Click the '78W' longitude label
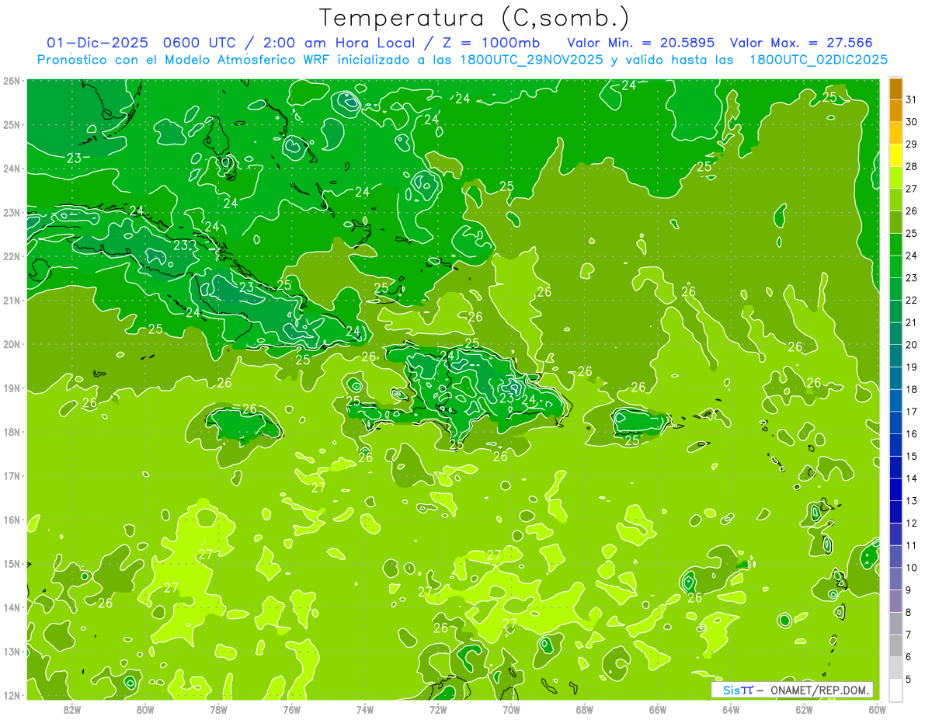Viewport: 932px width, 720px height. point(218,709)
